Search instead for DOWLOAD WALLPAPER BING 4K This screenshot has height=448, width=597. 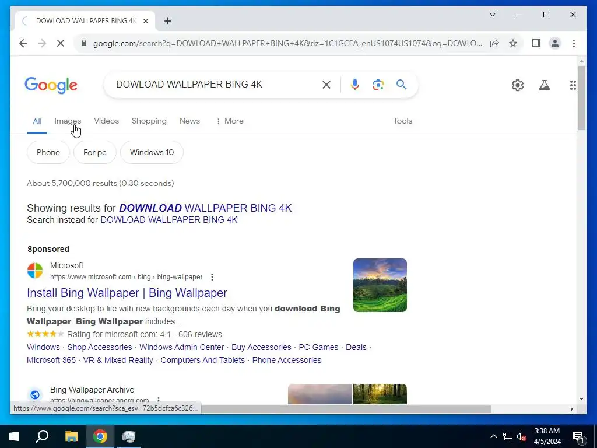(x=169, y=220)
